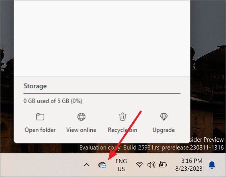Viewport: 226px width, 177px height.
Task: Select the View online label
Action: (x=81, y=130)
